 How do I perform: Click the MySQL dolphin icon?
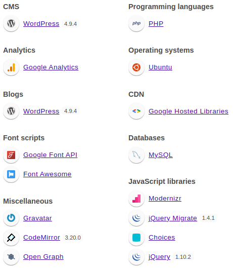136,155
